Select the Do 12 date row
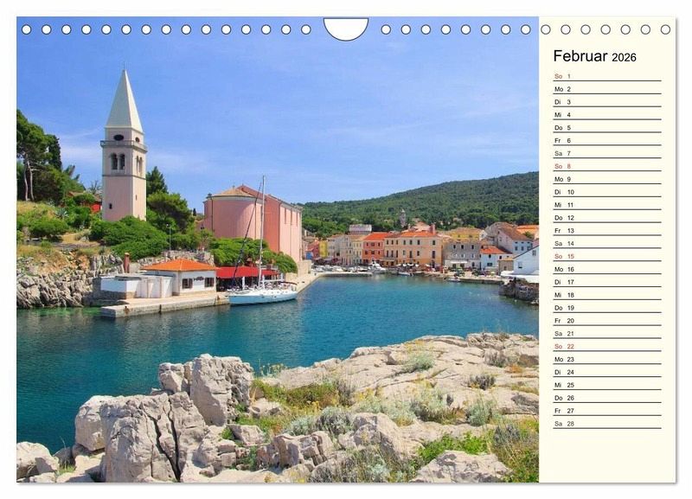The height and width of the screenshot is (499, 692). (607, 218)
